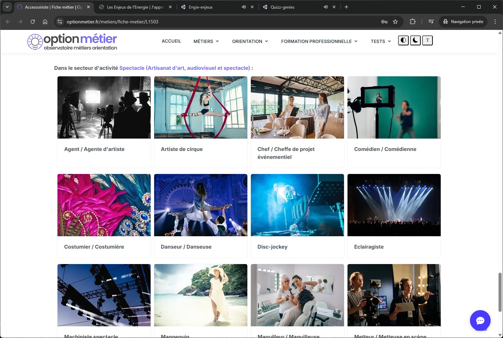
Task: Click the Option Métier logo
Action: pos(72,42)
